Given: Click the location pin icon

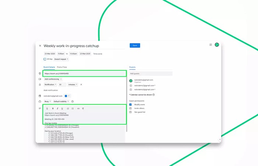Looking at the screenshot, I should 40,73.
